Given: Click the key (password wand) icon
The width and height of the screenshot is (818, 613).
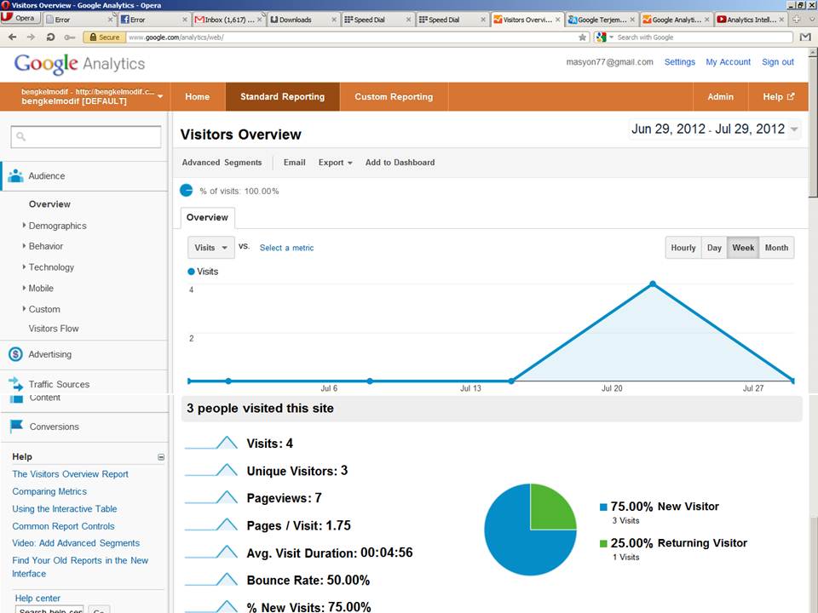Looking at the screenshot, I should [x=69, y=37].
